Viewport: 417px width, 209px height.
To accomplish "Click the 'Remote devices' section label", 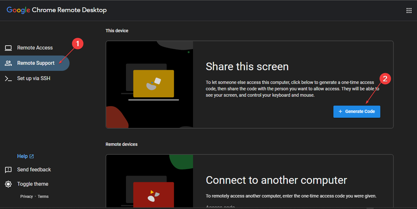I will (x=122, y=144).
